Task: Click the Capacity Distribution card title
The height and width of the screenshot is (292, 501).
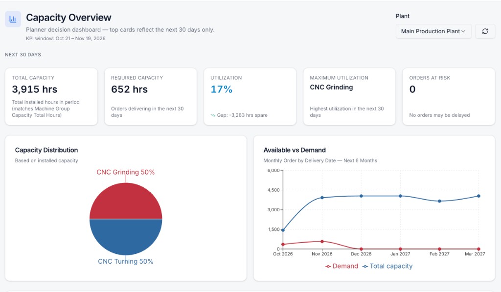Action: 46,150
